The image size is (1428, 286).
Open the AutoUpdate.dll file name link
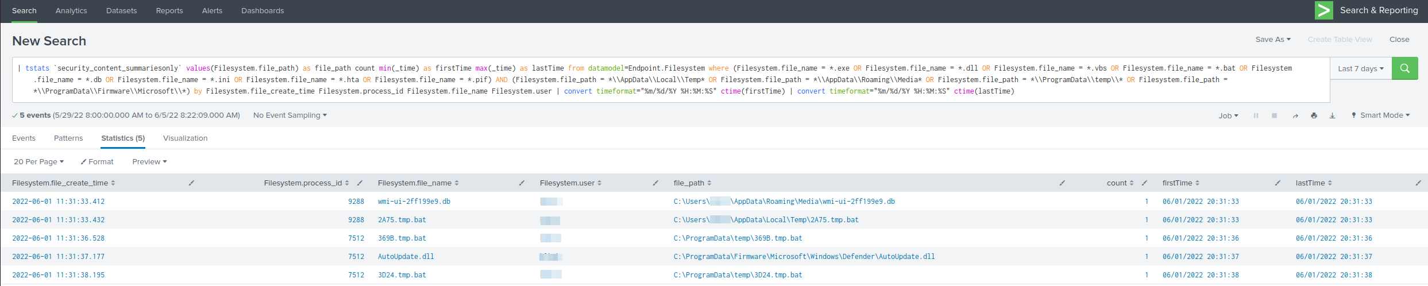406,257
